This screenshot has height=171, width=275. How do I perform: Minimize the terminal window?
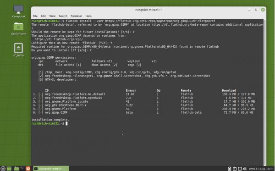click(x=249, y=10)
